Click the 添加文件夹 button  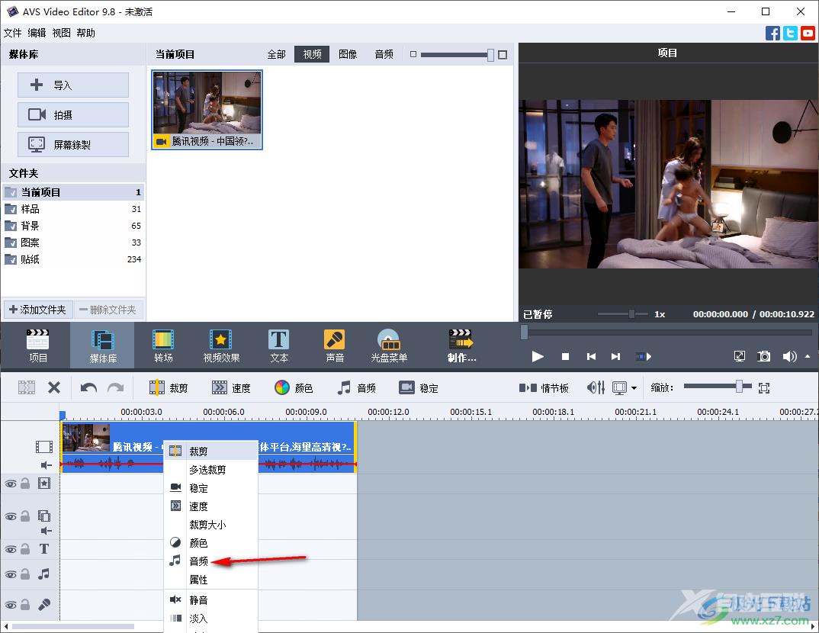38,310
